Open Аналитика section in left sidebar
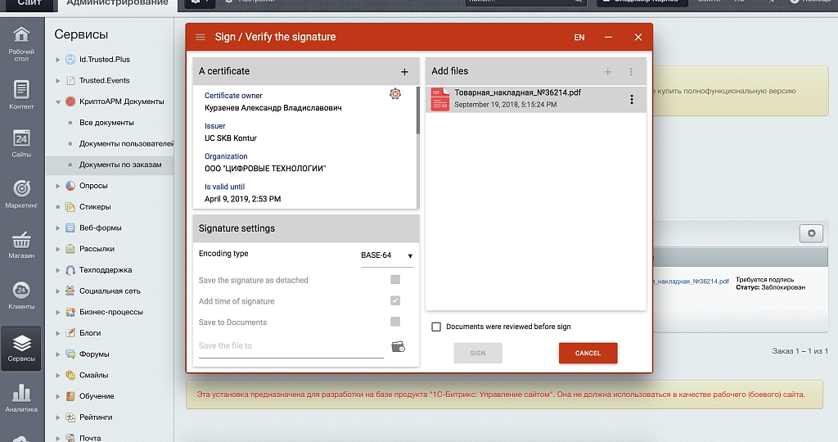Viewport: 838px width, 442px height. click(21, 398)
